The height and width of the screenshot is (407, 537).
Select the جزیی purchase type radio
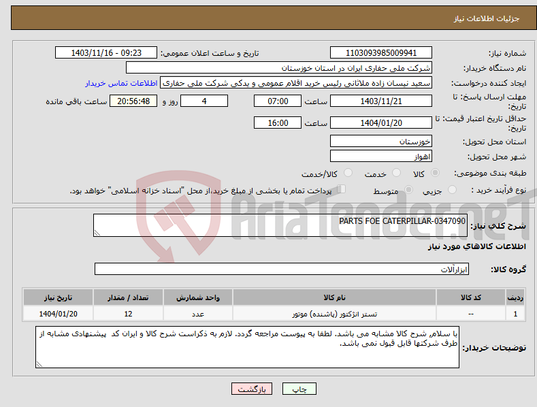click(452, 189)
